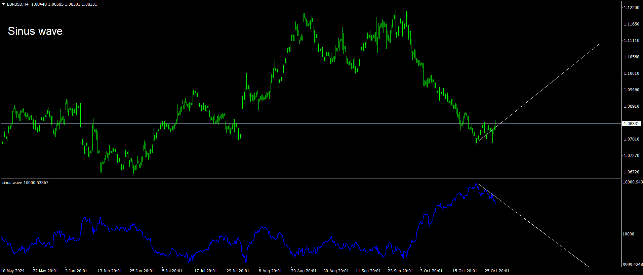Image resolution: width=643 pixels, height=275 pixels.
Task: Select the rising white trendline on the price chart
Action: [538, 94]
